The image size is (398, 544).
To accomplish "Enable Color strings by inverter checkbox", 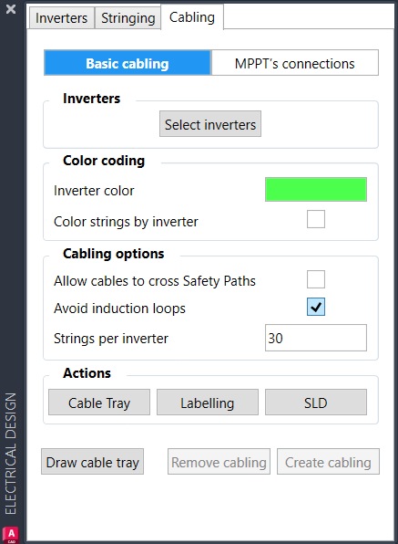I will point(316,219).
